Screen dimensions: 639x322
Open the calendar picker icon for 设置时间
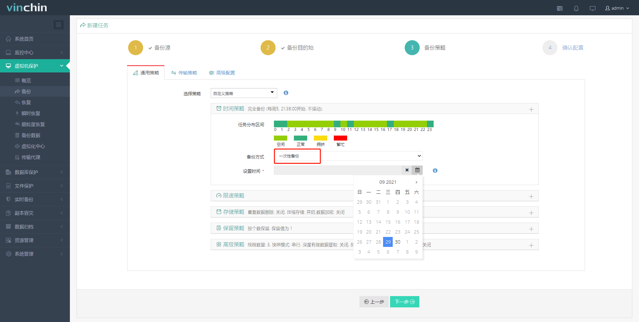(417, 170)
